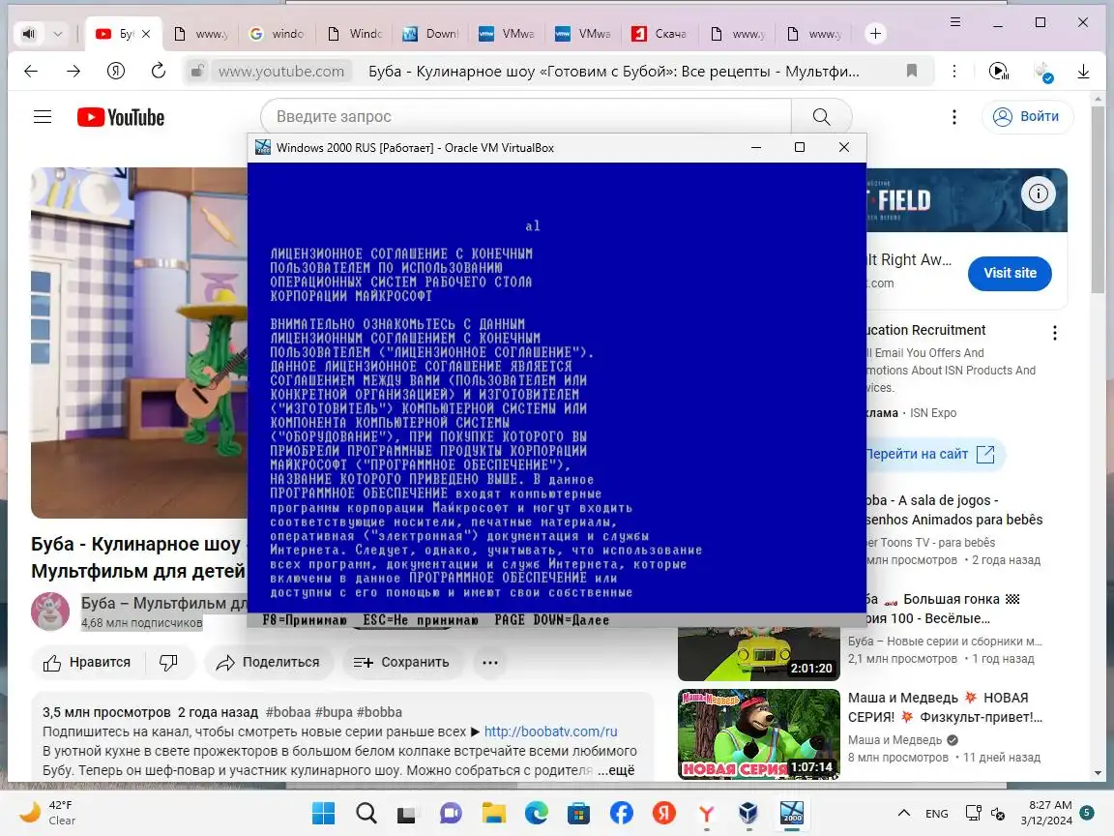
Task: Open the Yandex home button
Action: (116, 71)
